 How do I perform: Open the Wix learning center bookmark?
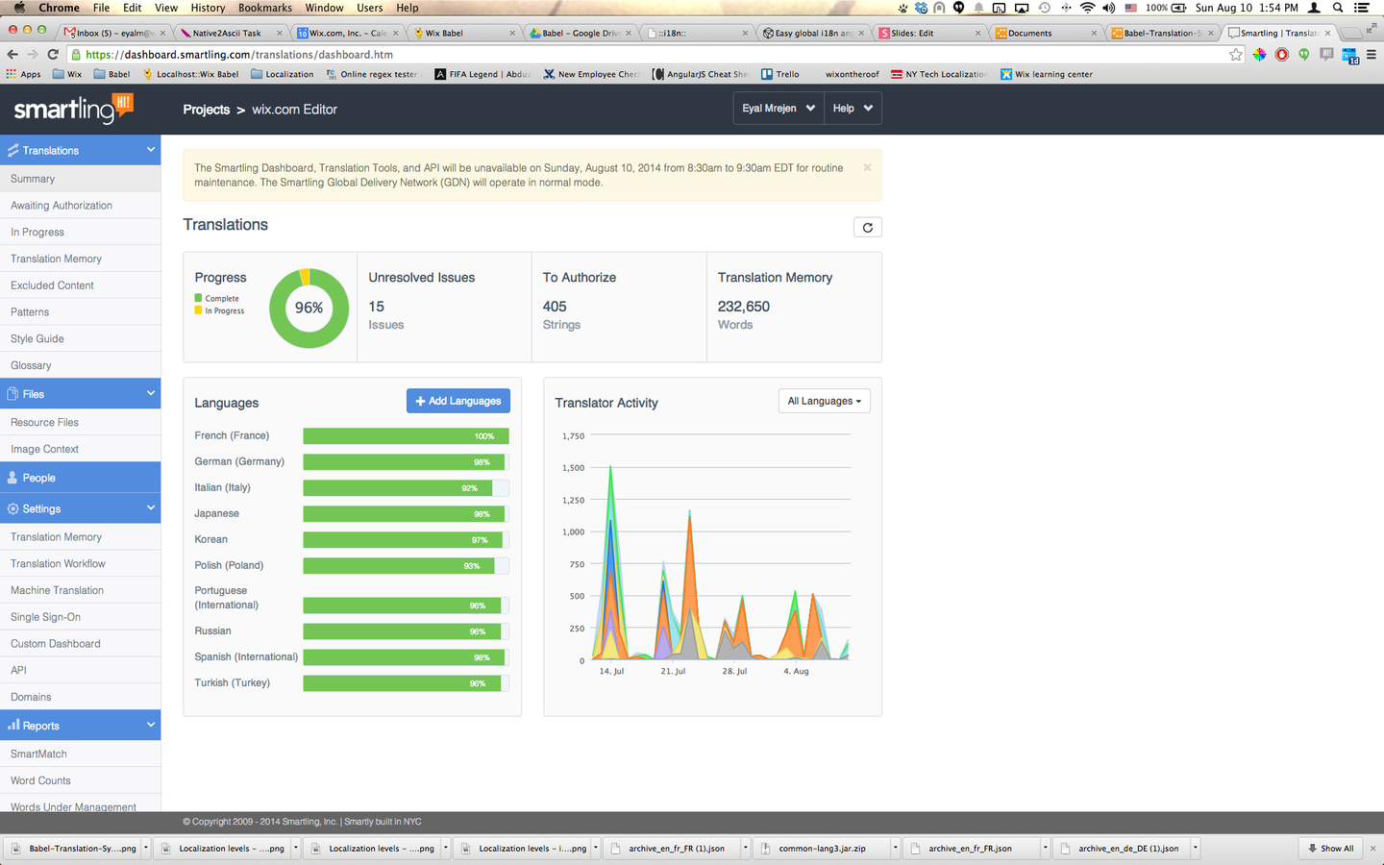[x=1047, y=74]
